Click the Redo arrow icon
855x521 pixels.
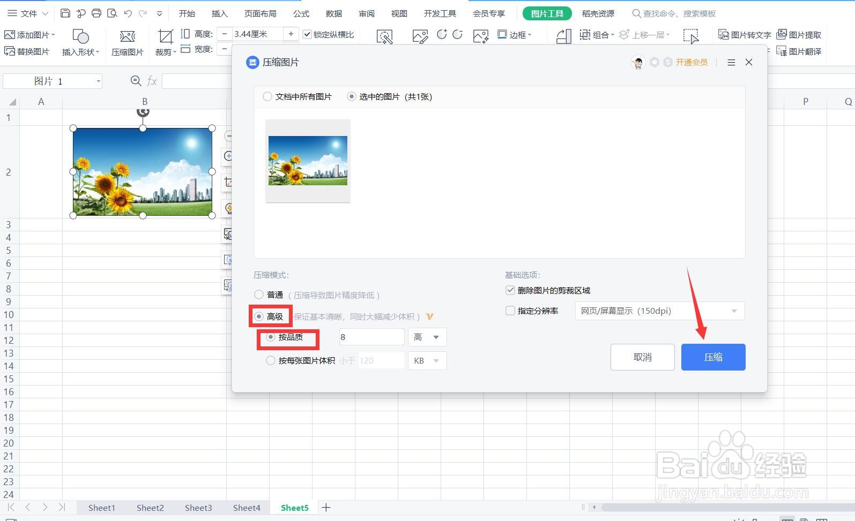click(143, 13)
